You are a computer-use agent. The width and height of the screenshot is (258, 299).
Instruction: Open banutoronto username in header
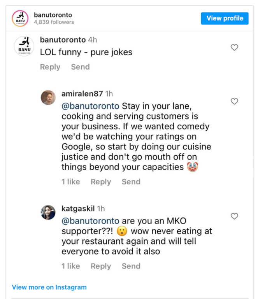tap(53, 15)
